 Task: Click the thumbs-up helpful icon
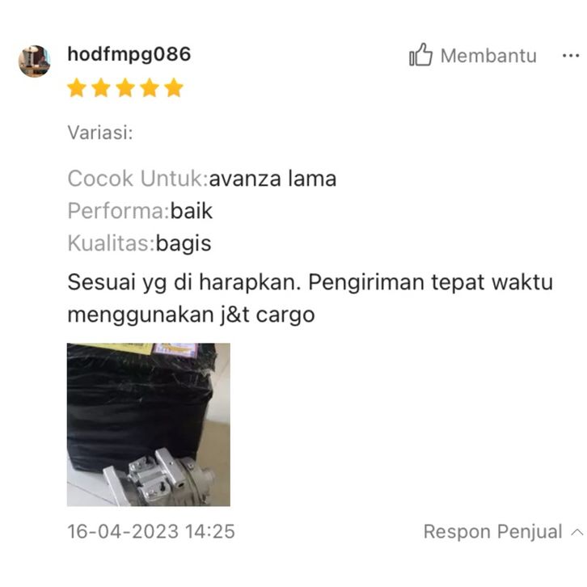[x=420, y=55]
